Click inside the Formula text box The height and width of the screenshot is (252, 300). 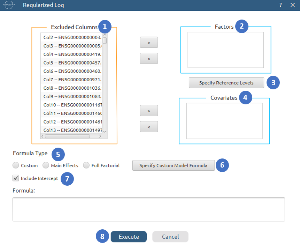[149, 209]
